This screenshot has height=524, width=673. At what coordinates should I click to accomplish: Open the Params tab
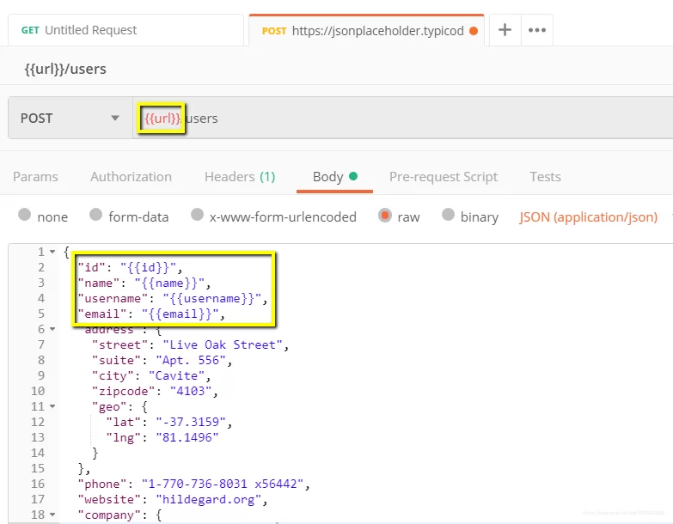tap(35, 177)
